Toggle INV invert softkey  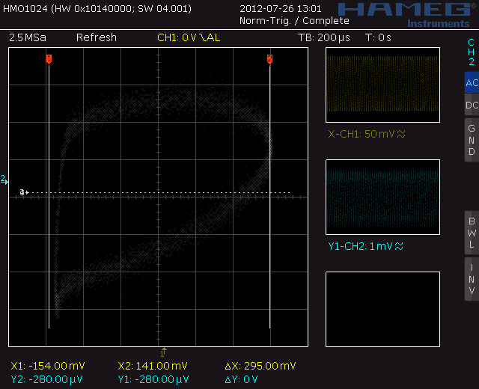[x=471, y=278]
